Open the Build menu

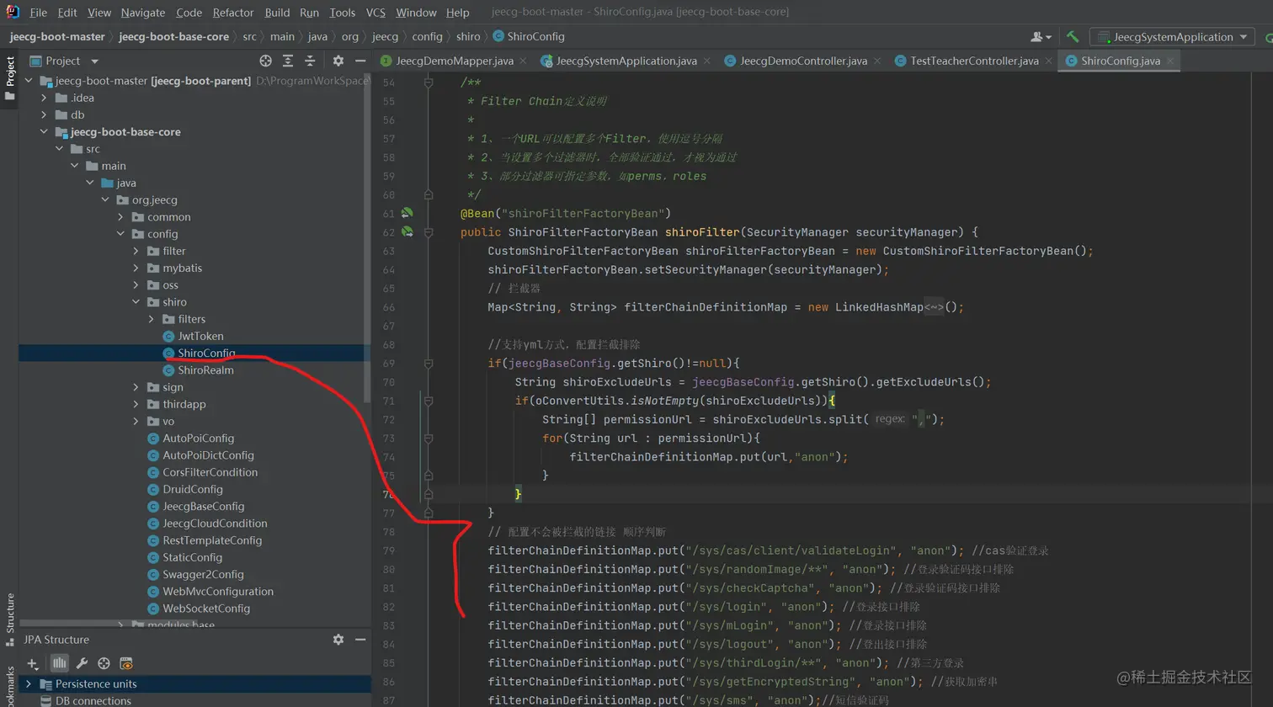[x=277, y=13]
